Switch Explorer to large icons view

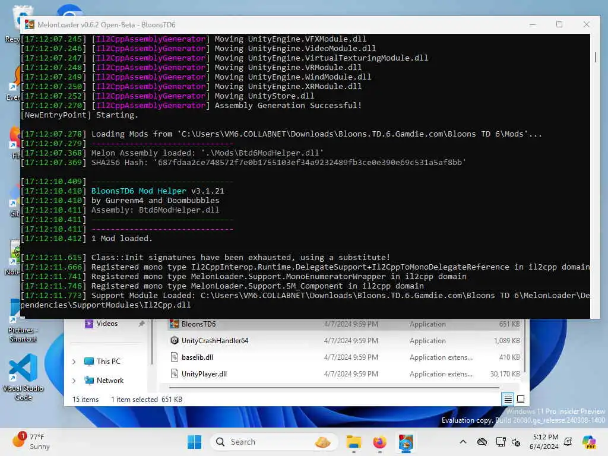click(521, 399)
